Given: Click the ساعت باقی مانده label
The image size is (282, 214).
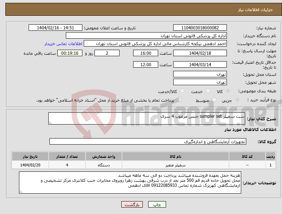Looking at the screenshot, I should 40,53.
